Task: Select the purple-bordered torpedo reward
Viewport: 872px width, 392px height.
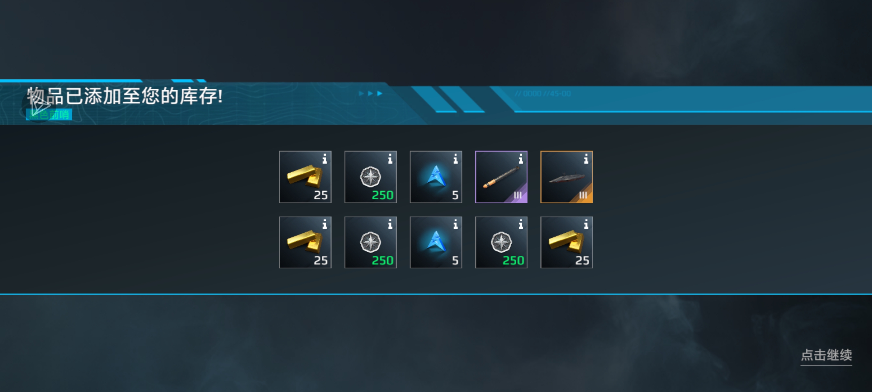Action: (501, 177)
